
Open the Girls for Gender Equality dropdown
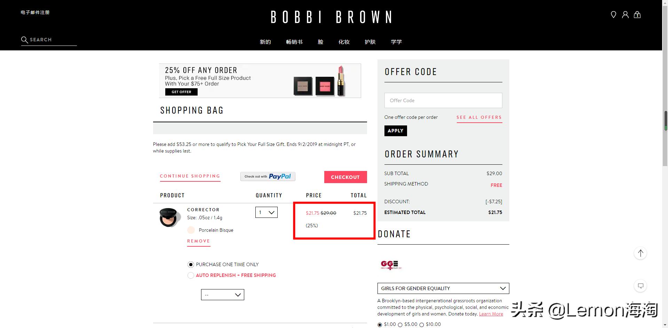(x=443, y=288)
